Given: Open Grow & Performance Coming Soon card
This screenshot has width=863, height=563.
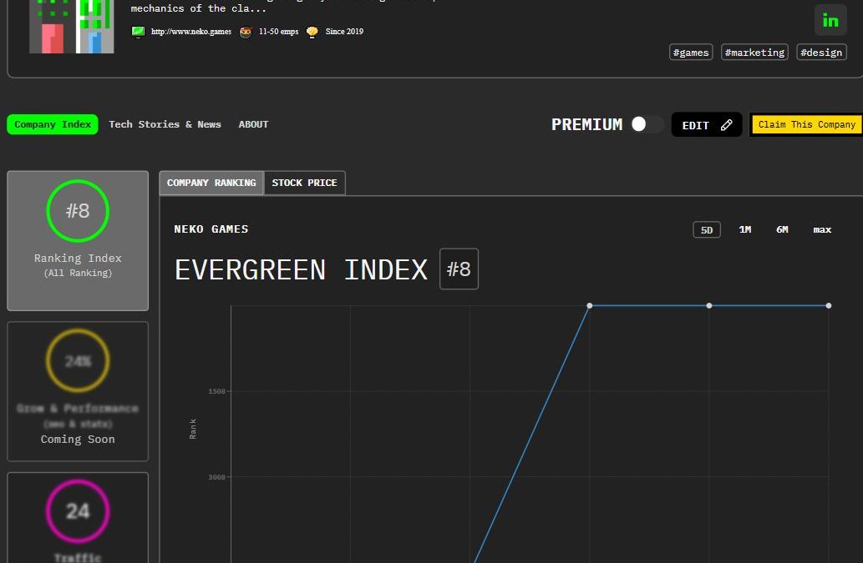Looking at the screenshot, I should click(78, 391).
